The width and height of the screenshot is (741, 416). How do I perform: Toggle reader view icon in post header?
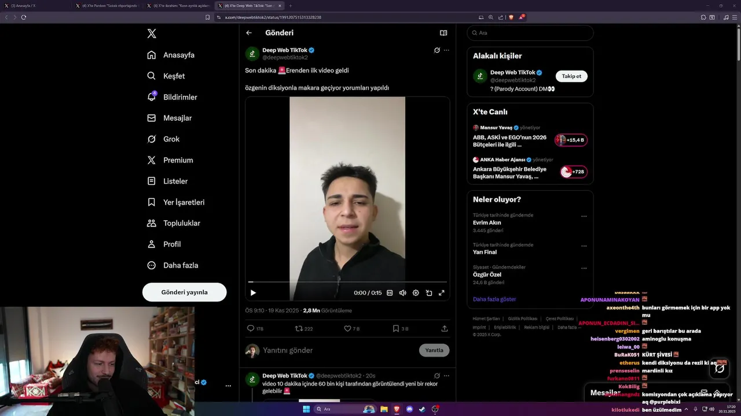[x=443, y=33]
